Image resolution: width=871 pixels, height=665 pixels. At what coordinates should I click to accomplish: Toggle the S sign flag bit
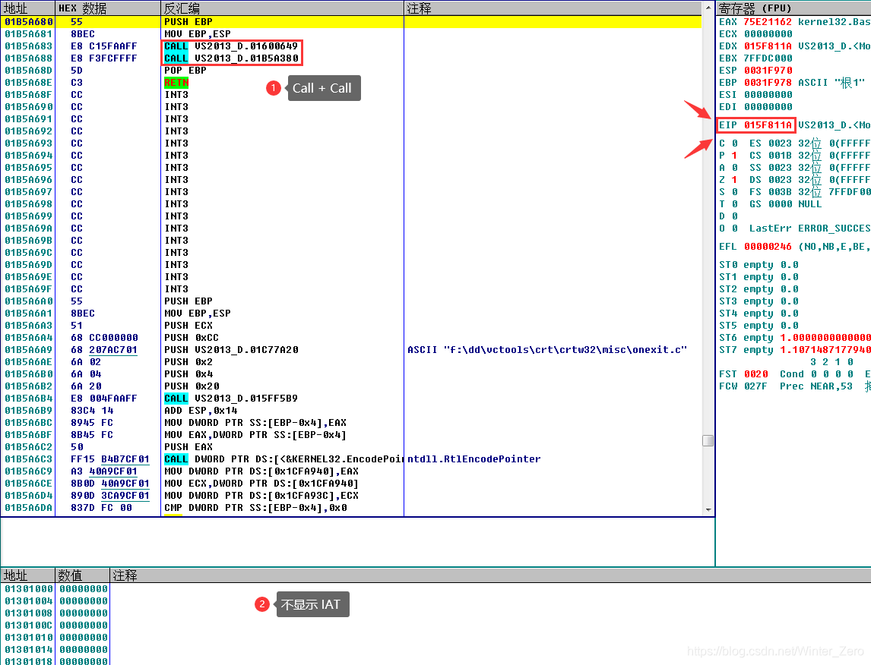(x=734, y=193)
